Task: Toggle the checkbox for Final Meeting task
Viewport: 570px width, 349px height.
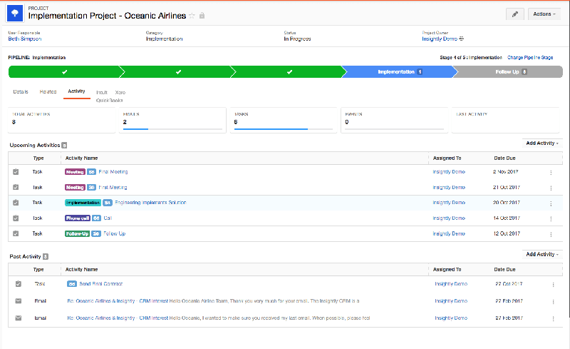Action: (x=16, y=172)
